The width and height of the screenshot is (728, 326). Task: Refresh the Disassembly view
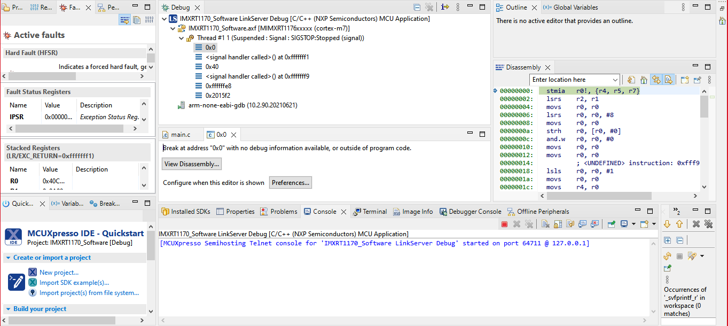(x=631, y=80)
